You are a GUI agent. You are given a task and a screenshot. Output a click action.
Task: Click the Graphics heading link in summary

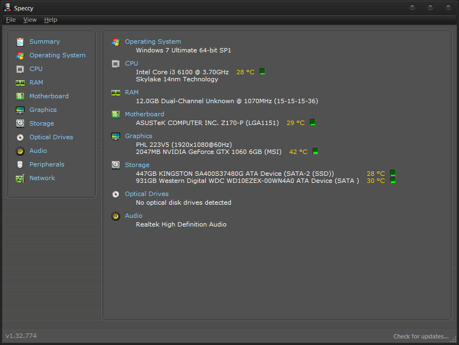[x=139, y=136]
